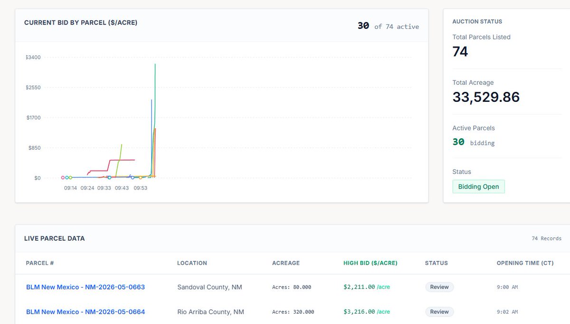The width and height of the screenshot is (570, 324).
Task: Click the Auction Status heading
Action: pos(477,22)
